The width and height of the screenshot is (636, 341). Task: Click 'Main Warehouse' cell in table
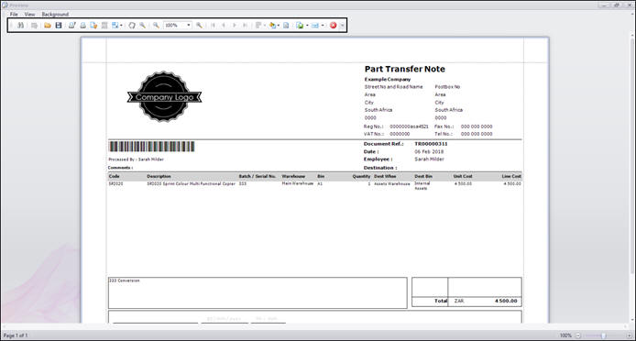[x=297, y=183]
